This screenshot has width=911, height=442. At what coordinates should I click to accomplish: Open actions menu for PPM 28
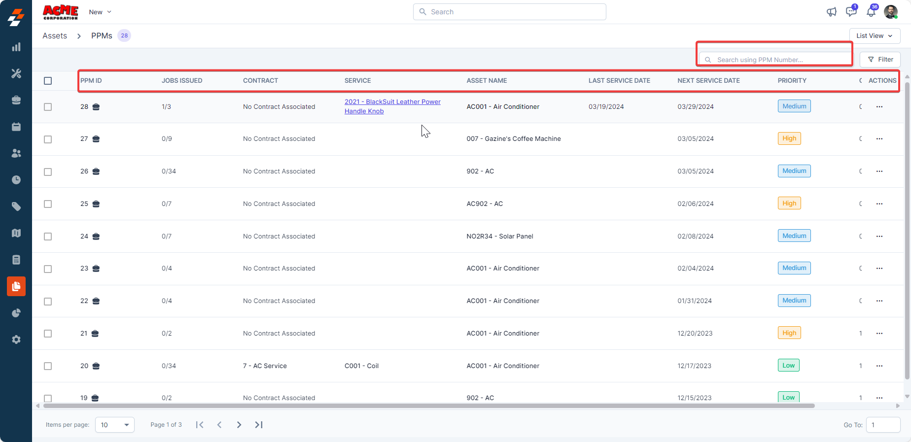(x=879, y=107)
